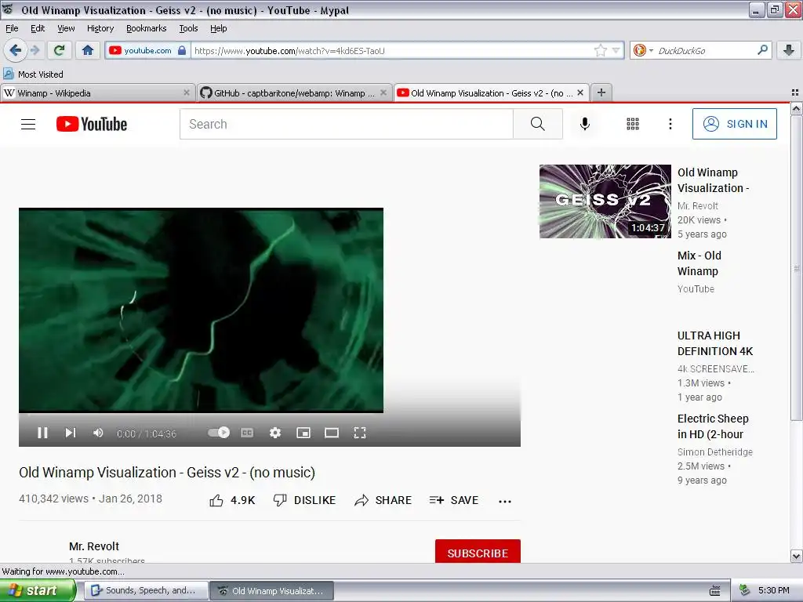
Task: Click the page scrollbar down arrow
Action: click(x=796, y=556)
